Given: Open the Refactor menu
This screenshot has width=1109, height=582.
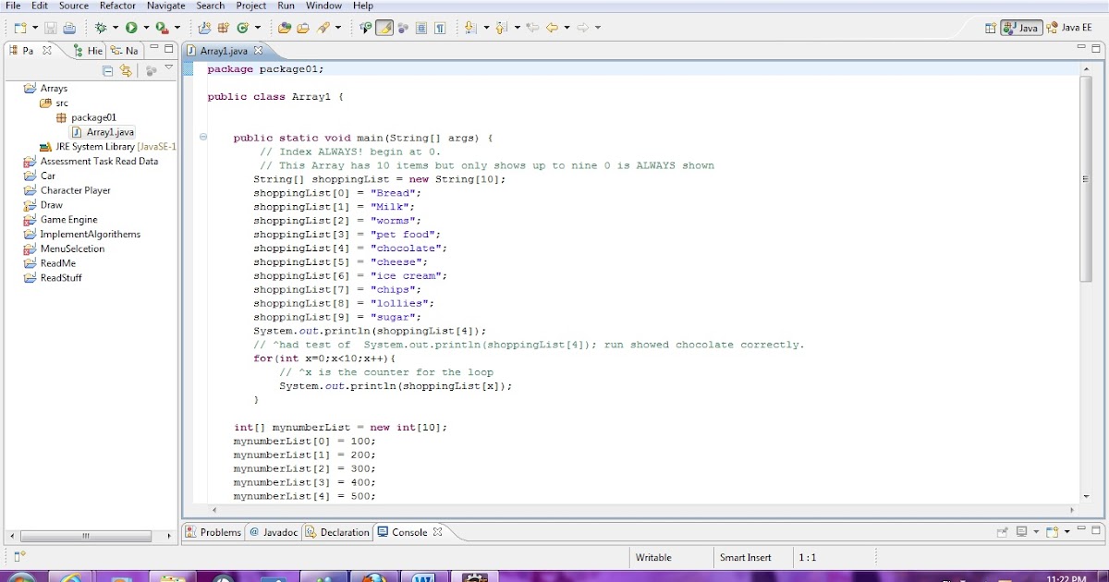Looking at the screenshot, I should click(x=116, y=6).
